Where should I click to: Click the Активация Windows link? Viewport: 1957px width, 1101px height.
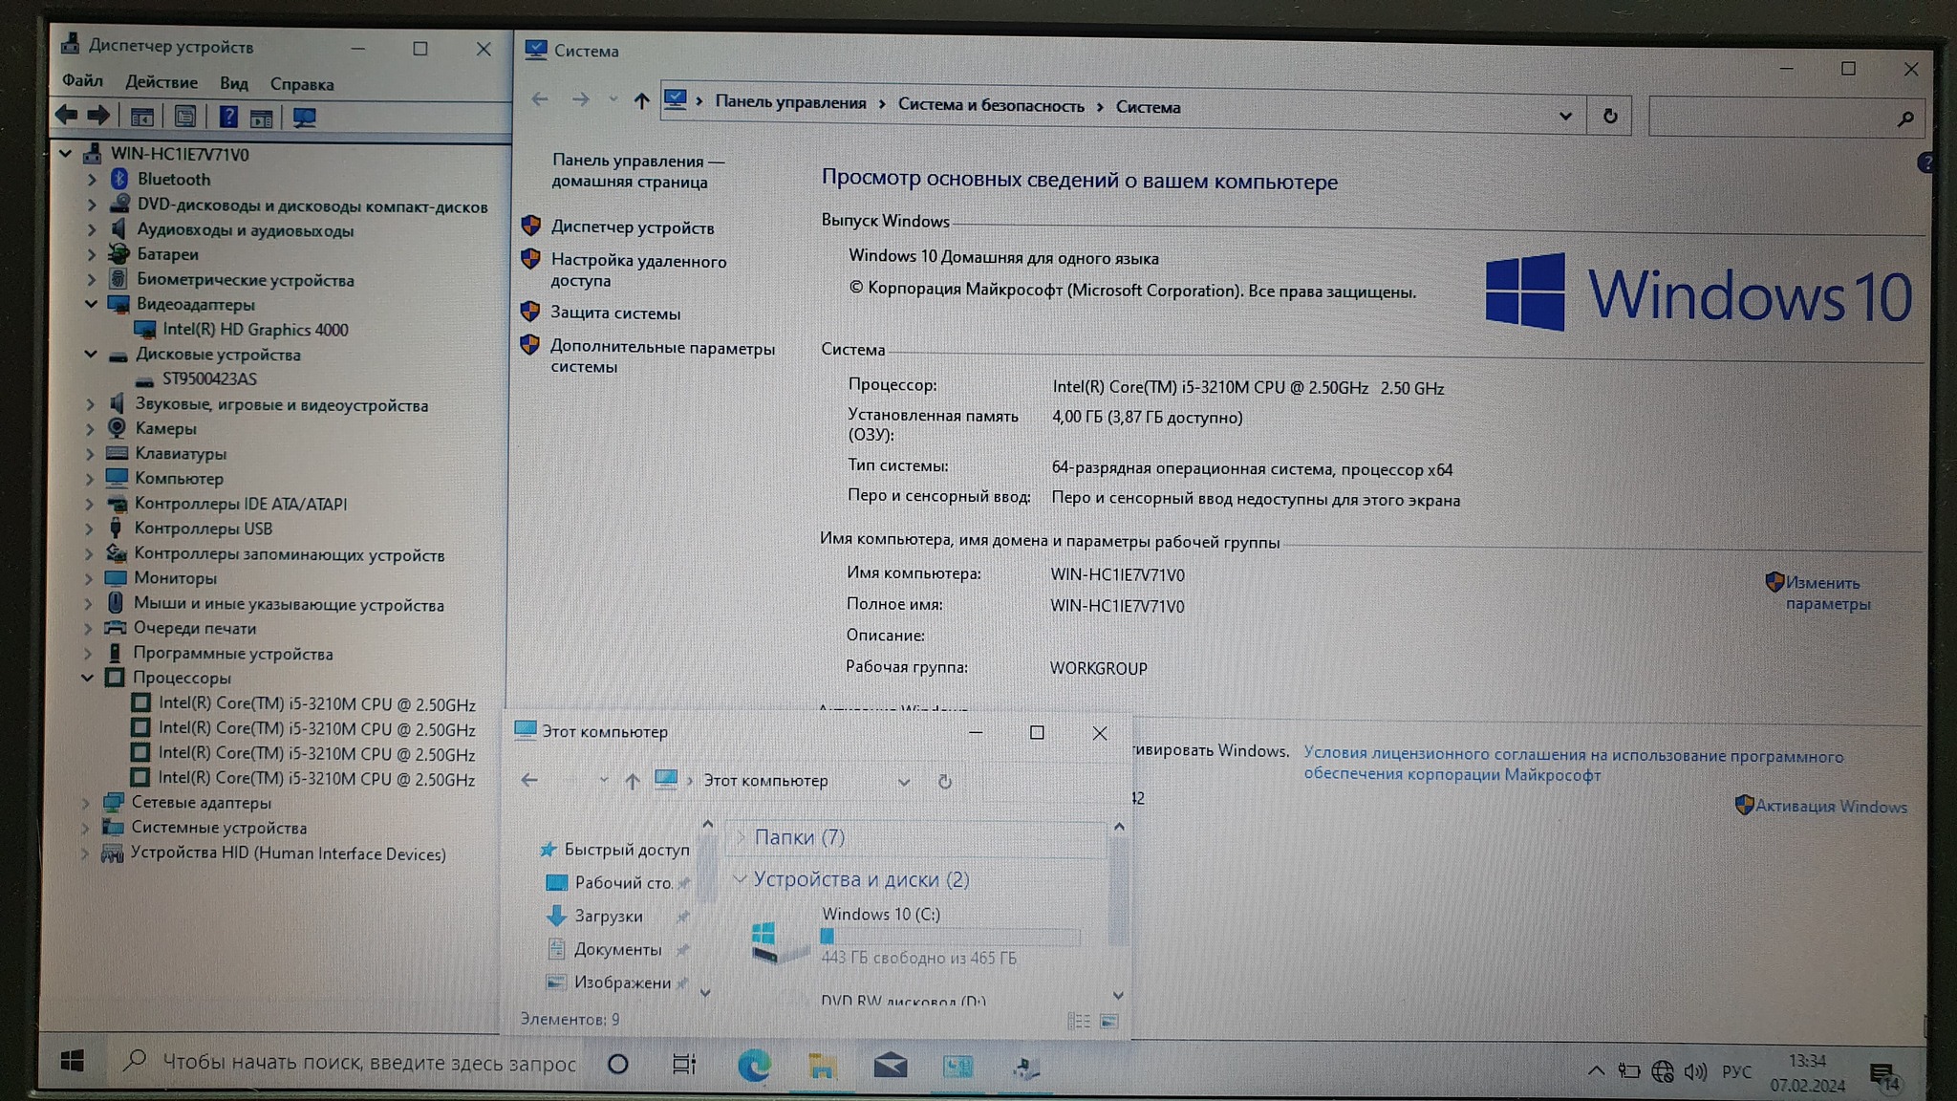[1830, 806]
